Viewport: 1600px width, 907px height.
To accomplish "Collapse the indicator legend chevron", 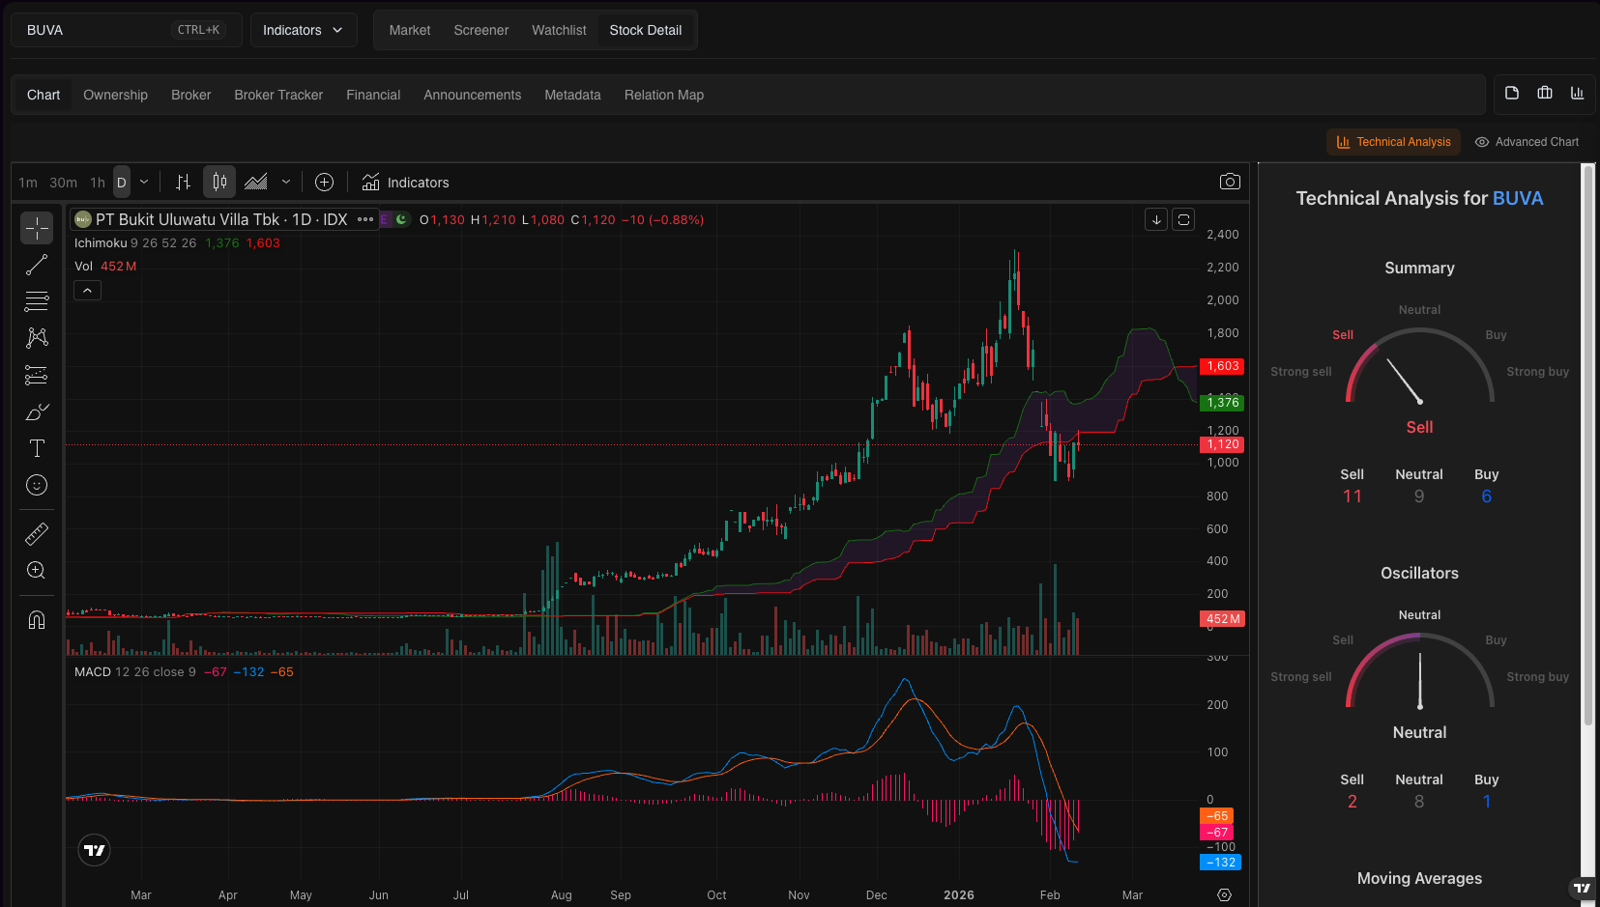I will click(x=87, y=291).
